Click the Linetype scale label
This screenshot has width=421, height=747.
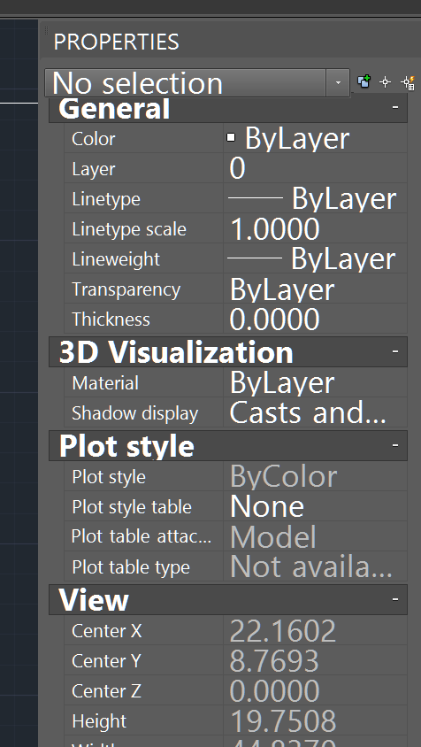click(x=129, y=229)
